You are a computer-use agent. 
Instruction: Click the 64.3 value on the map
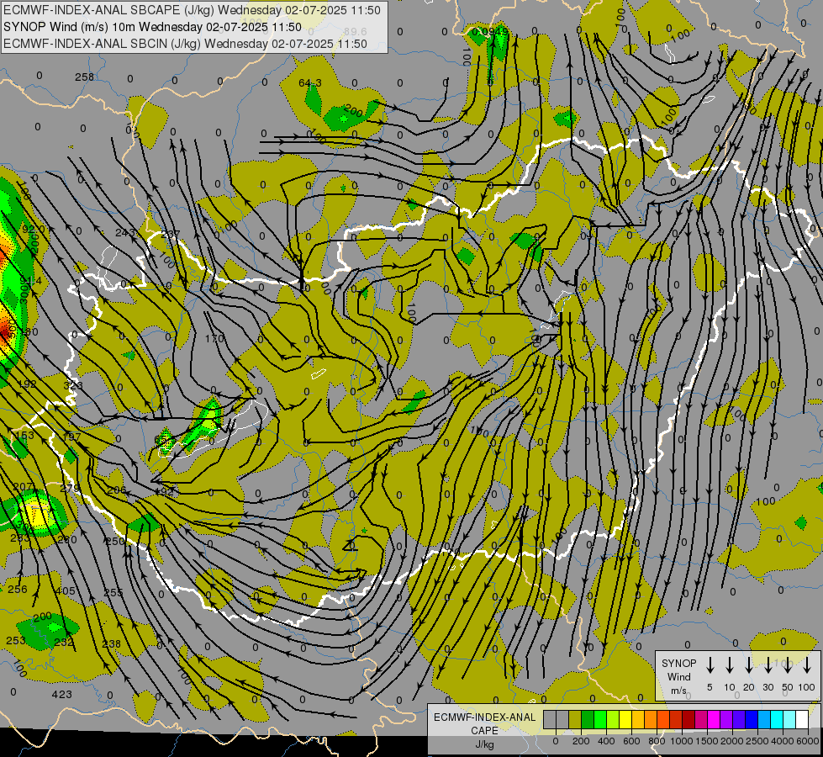pyautogui.click(x=309, y=83)
